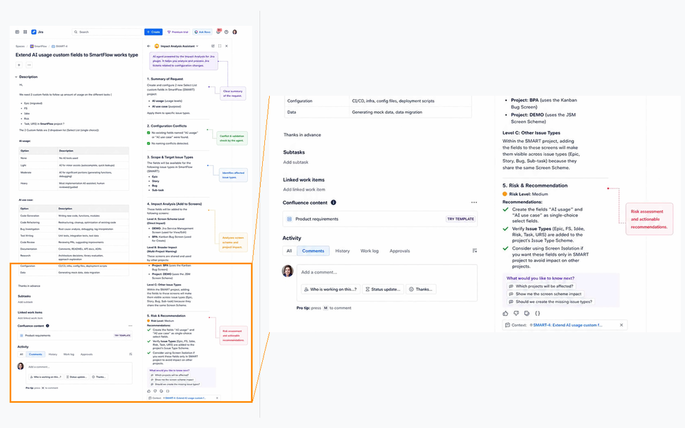Click the Search field in Jira header

(x=106, y=32)
